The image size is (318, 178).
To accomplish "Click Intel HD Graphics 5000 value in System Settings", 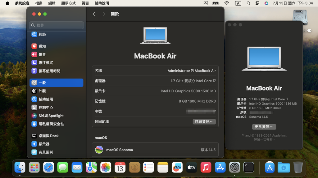I will click(x=188, y=91).
